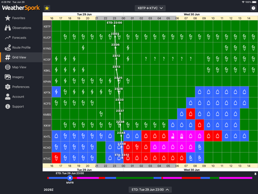Open the help question mark button
258x194 pixels.
(253, 8)
